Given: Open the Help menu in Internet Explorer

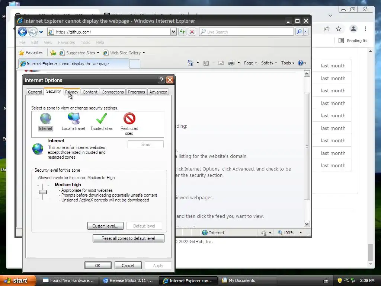Looking at the screenshot, I should (100, 42).
